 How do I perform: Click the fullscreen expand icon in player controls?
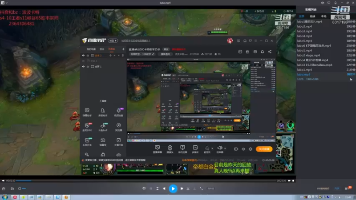[x=201, y=188]
